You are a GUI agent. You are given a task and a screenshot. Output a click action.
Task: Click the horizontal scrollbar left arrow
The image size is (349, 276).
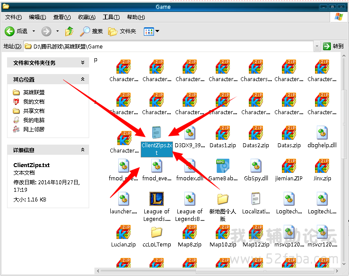98,271
